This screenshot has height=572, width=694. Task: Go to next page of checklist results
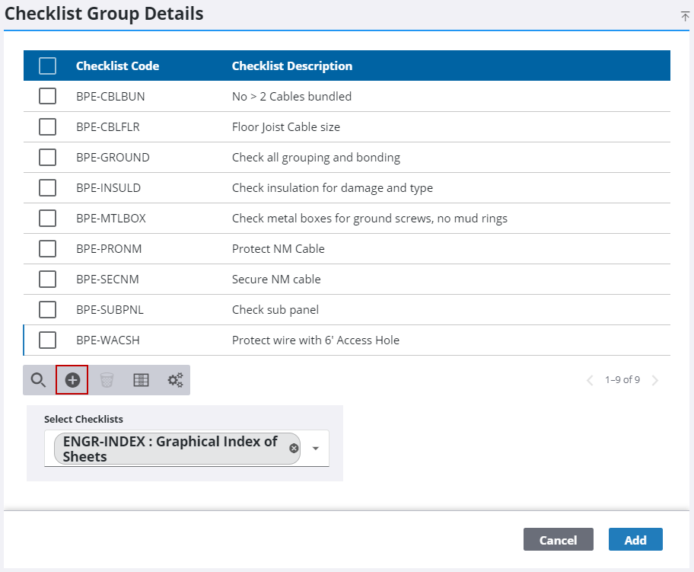[x=655, y=380]
